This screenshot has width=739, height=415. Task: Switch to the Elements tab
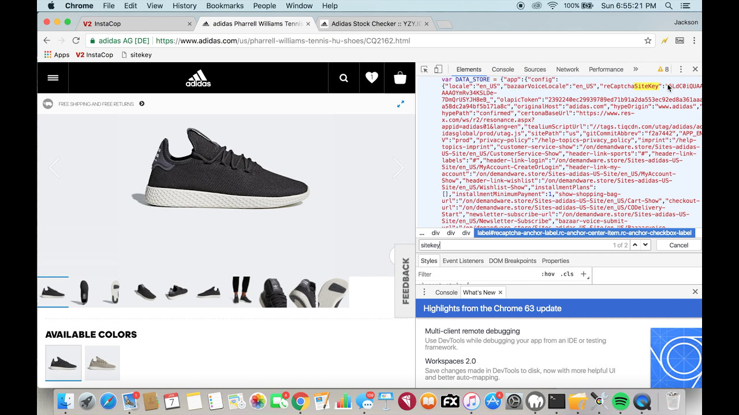pyautogui.click(x=469, y=69)
